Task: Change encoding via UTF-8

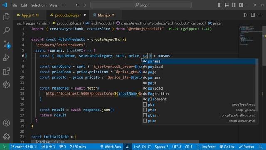Action: [177, 147]
